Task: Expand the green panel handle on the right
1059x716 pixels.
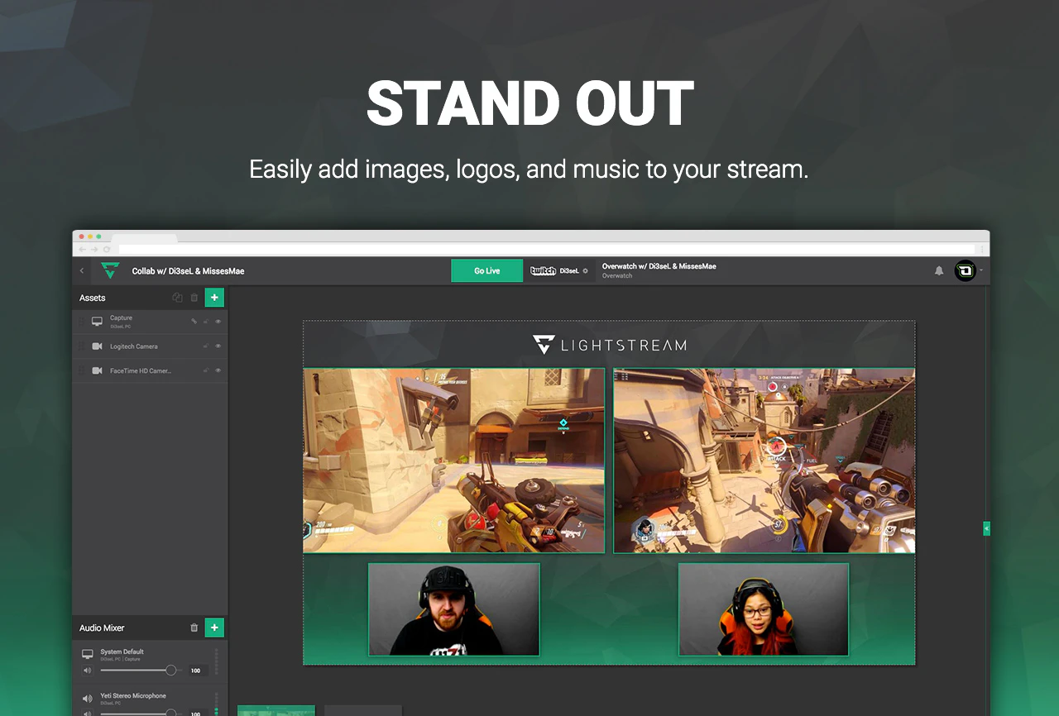Action: 986,527
